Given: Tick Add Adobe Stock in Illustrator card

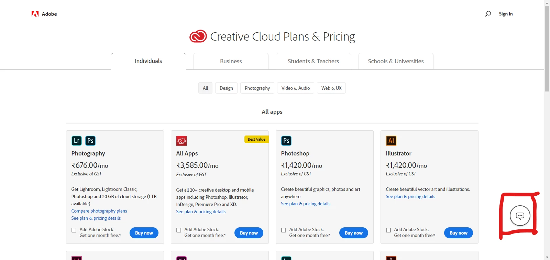Looking at the screenshot, I should pos(388,230).
